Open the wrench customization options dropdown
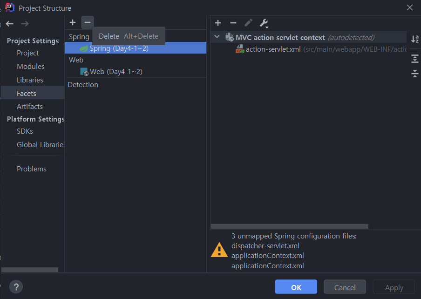This screenshot has height=299, width=421. click(x=264, y=23)
